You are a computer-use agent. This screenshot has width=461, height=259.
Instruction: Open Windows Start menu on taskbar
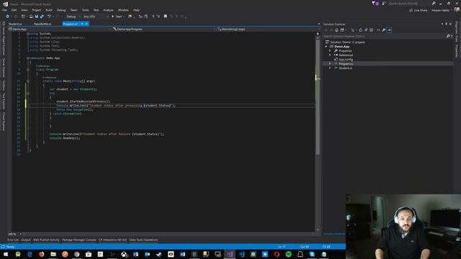pos(5,254)
